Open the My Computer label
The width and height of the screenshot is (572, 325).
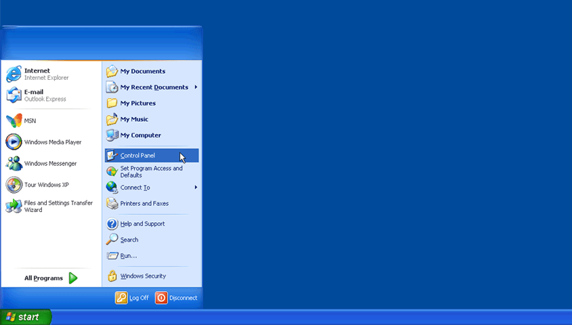tap(140, 135)
